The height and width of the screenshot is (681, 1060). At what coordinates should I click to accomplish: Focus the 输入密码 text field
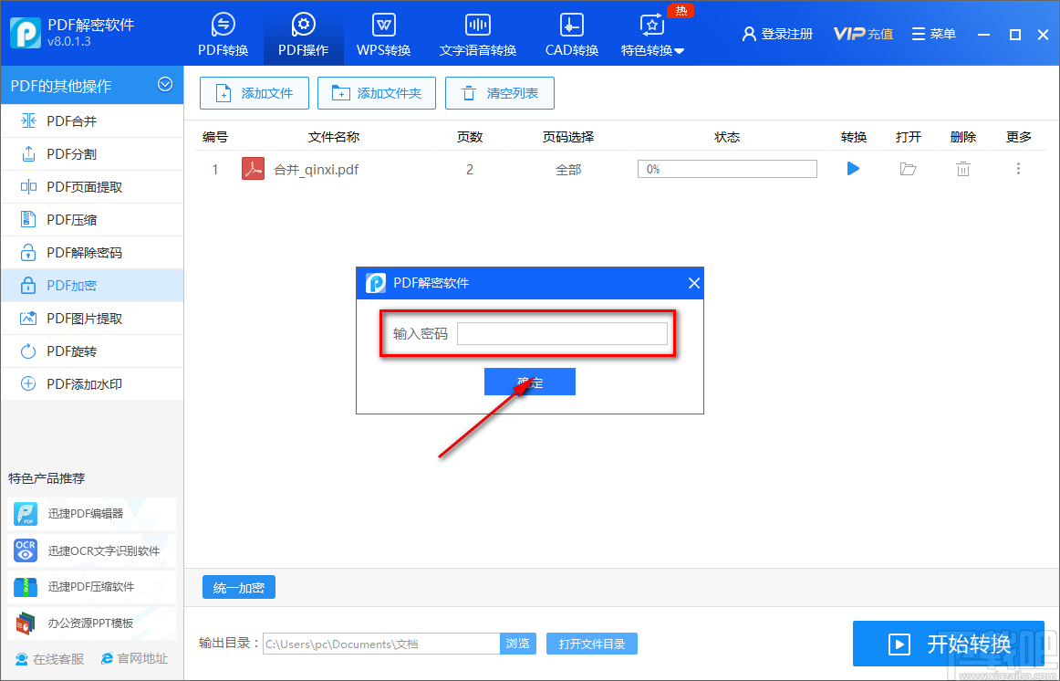pyautogui.click(x=562, y=333)
